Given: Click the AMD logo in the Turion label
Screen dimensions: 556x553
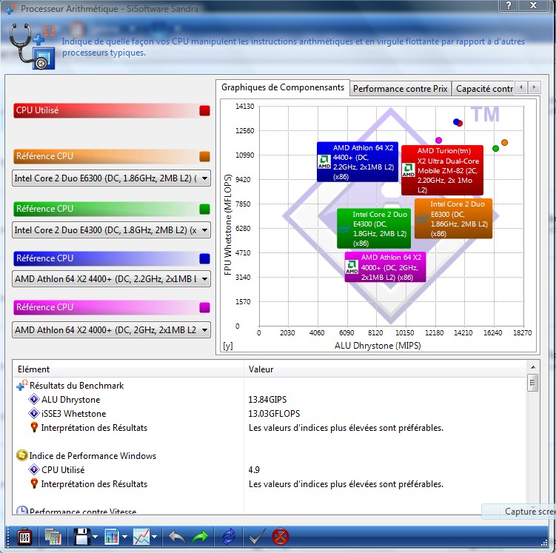Looking at the screenshot, I should pyautogui.click(x=408, y=170).
